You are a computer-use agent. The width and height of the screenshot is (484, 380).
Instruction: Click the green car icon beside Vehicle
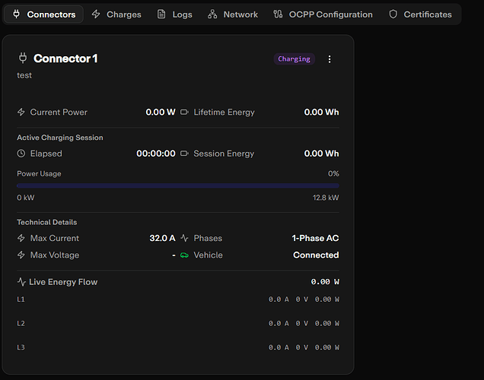tap(184, 255)
